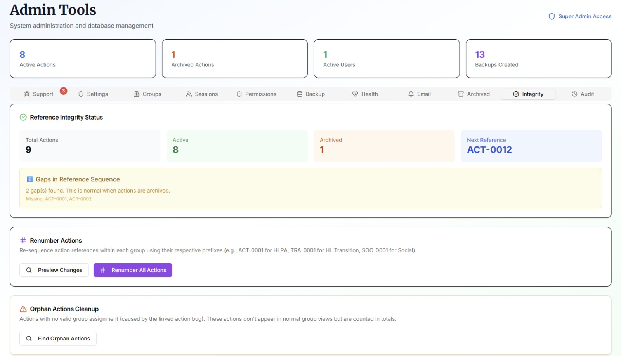The image size is (621, 356).
Task: Switch to the Email tab
Action: (x=420, y=94)
